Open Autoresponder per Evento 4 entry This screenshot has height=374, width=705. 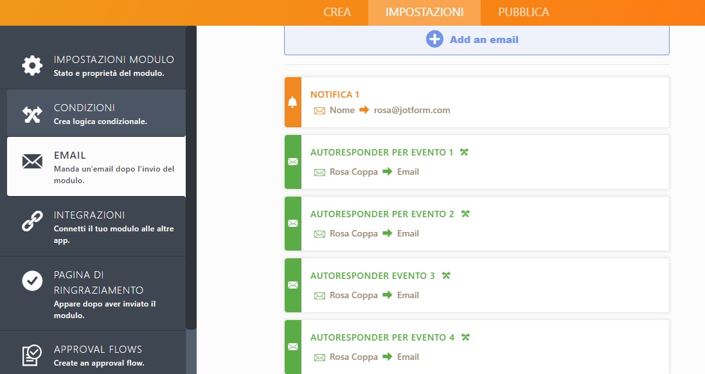tap(482, 346)
